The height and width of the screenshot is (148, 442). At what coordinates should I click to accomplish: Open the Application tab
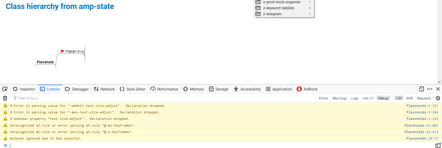[279, 89]
